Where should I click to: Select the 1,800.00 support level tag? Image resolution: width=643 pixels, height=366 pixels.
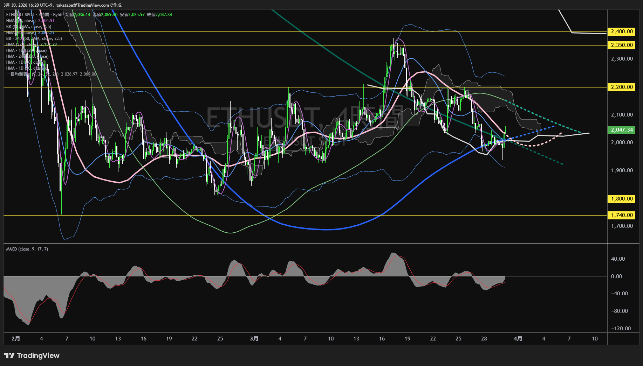(622, 199)
